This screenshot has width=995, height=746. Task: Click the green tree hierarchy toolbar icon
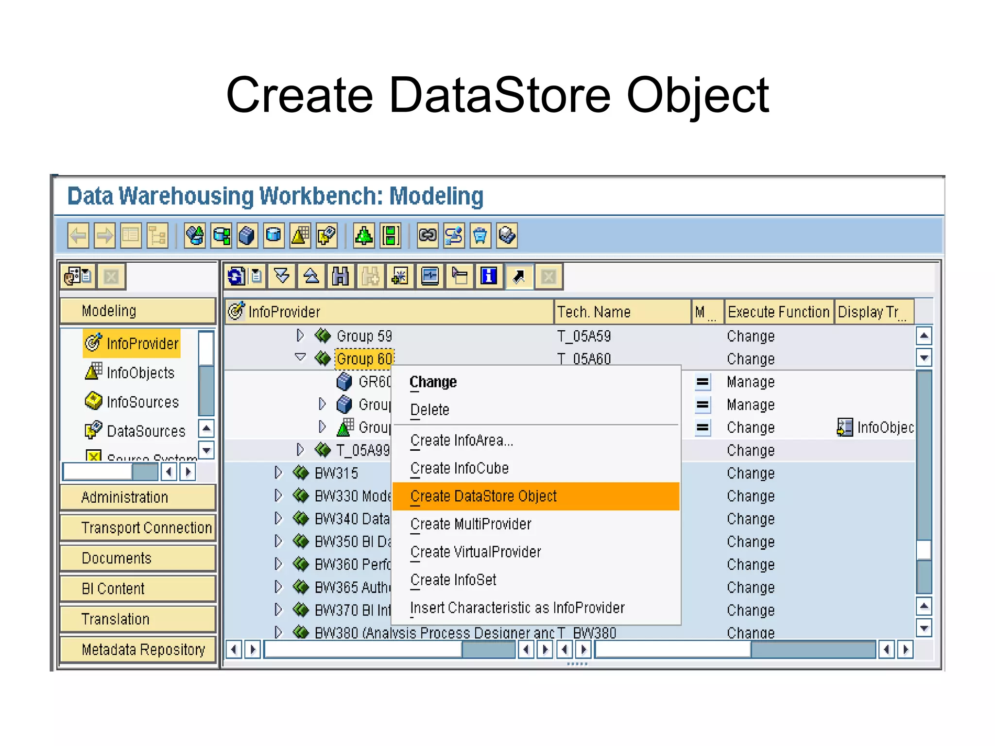(x=363, y=236)
